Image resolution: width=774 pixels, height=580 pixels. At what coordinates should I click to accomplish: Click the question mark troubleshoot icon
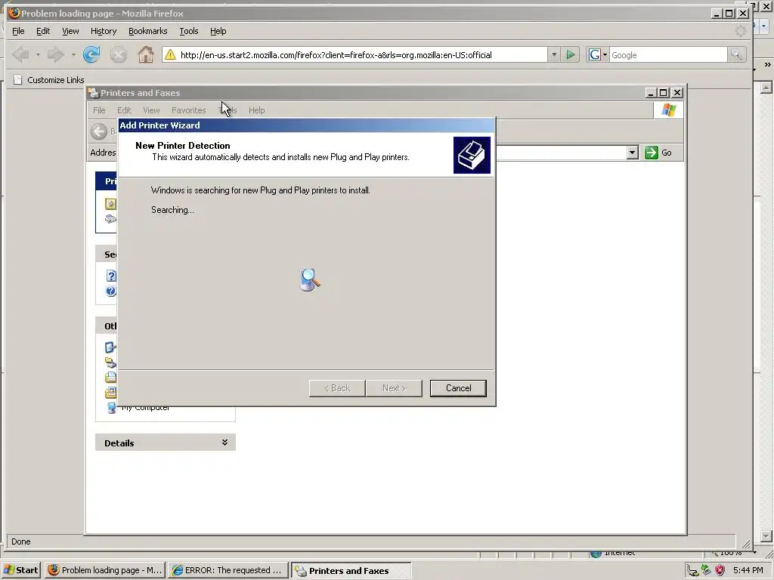111,276
